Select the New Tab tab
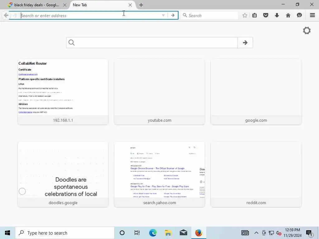This screenshot has height=239, width=319. [100, 5]
